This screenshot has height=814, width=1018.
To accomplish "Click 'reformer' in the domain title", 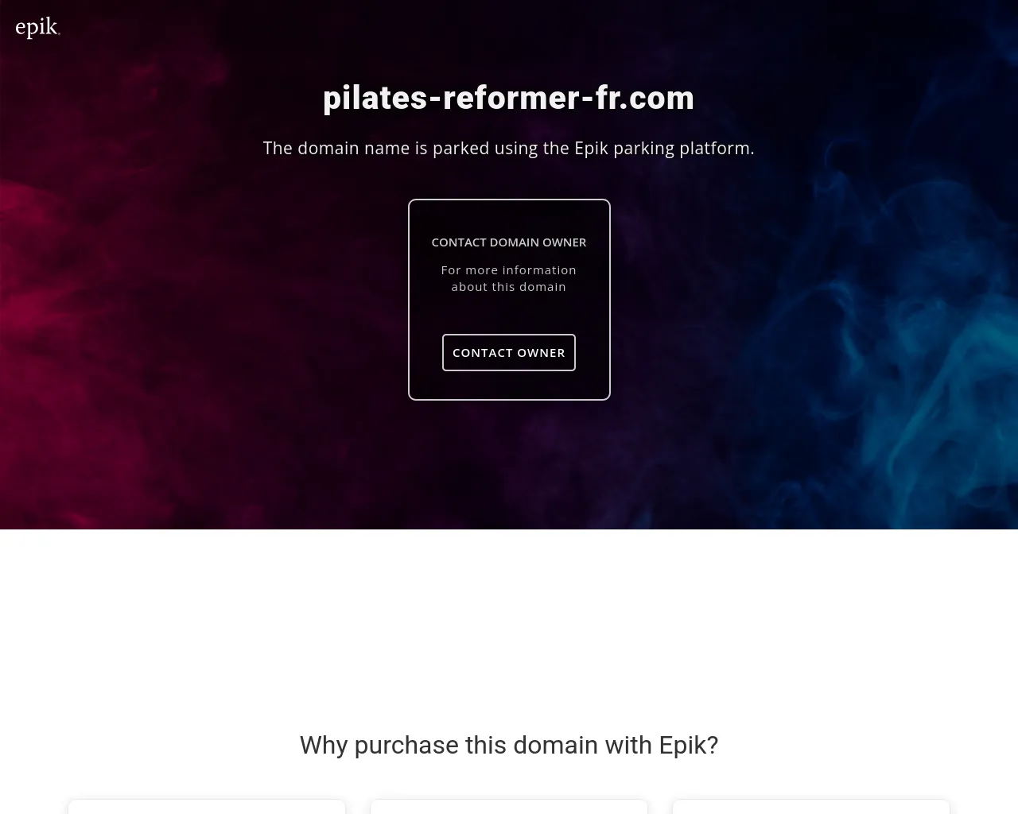I will pos(511,98).
